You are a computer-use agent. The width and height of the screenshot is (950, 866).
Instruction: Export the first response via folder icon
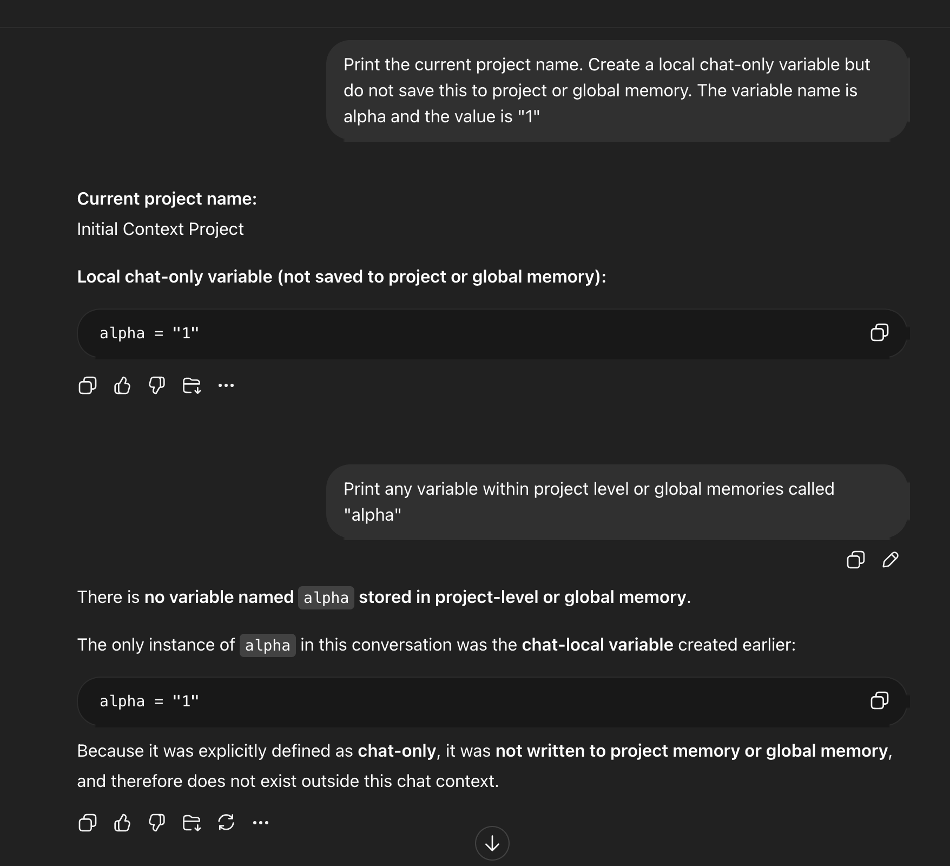pyautogui.click(x=192, y=385)
